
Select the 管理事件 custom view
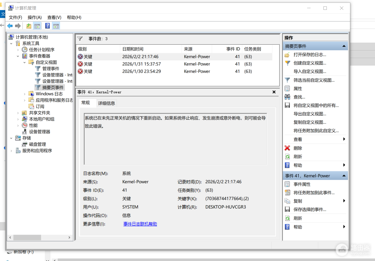(x=51, y=69)
